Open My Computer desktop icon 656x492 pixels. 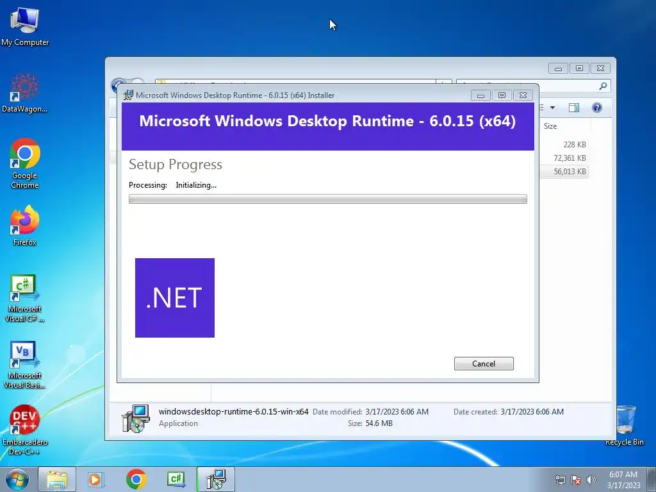pos(25,27)
